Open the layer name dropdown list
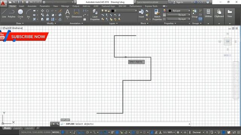 tap(136, 11)
